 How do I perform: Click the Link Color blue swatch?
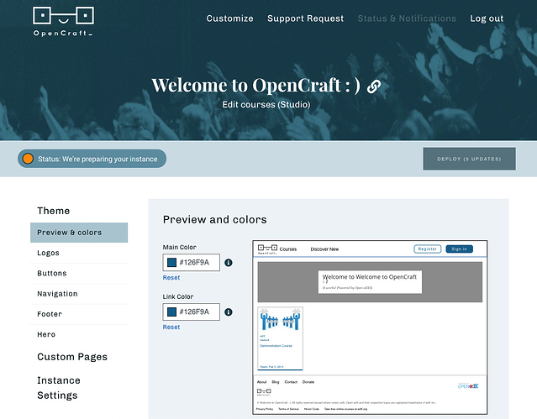[171, 312]
